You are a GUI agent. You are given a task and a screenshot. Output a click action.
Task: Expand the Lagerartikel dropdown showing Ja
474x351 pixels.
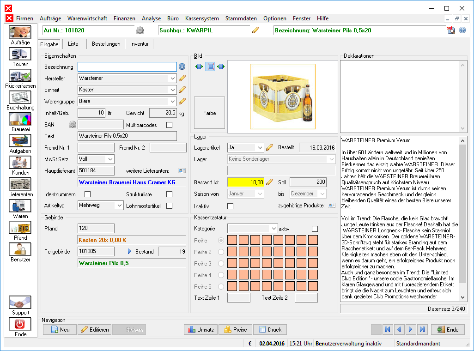point(260,147)
